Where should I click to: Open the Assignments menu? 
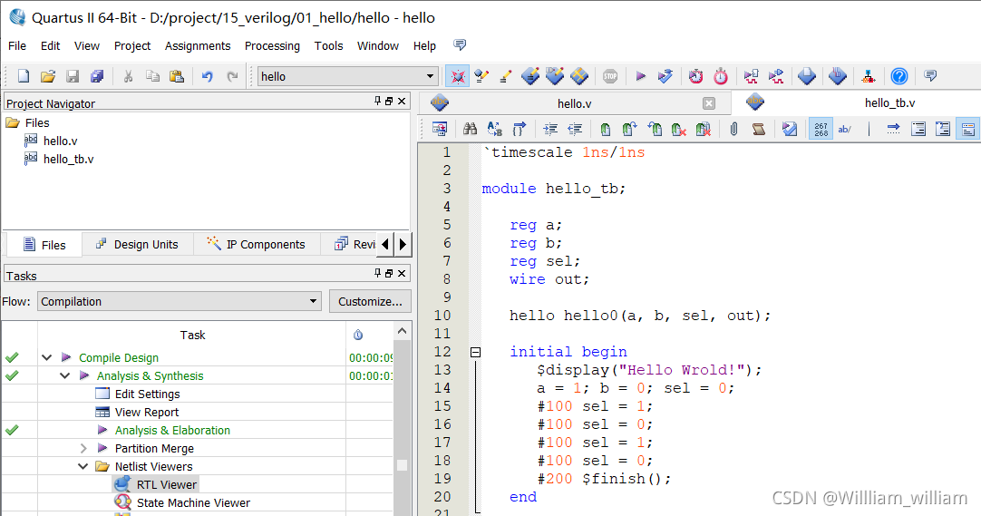pyautogui.click(x=198, y=45)
